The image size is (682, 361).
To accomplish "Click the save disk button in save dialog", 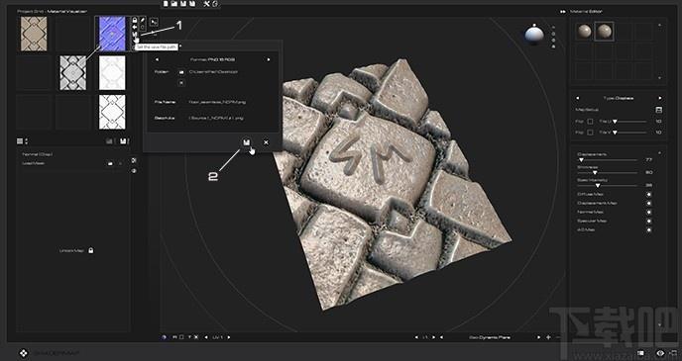I will pyautogui.click(x=247, y=142).
